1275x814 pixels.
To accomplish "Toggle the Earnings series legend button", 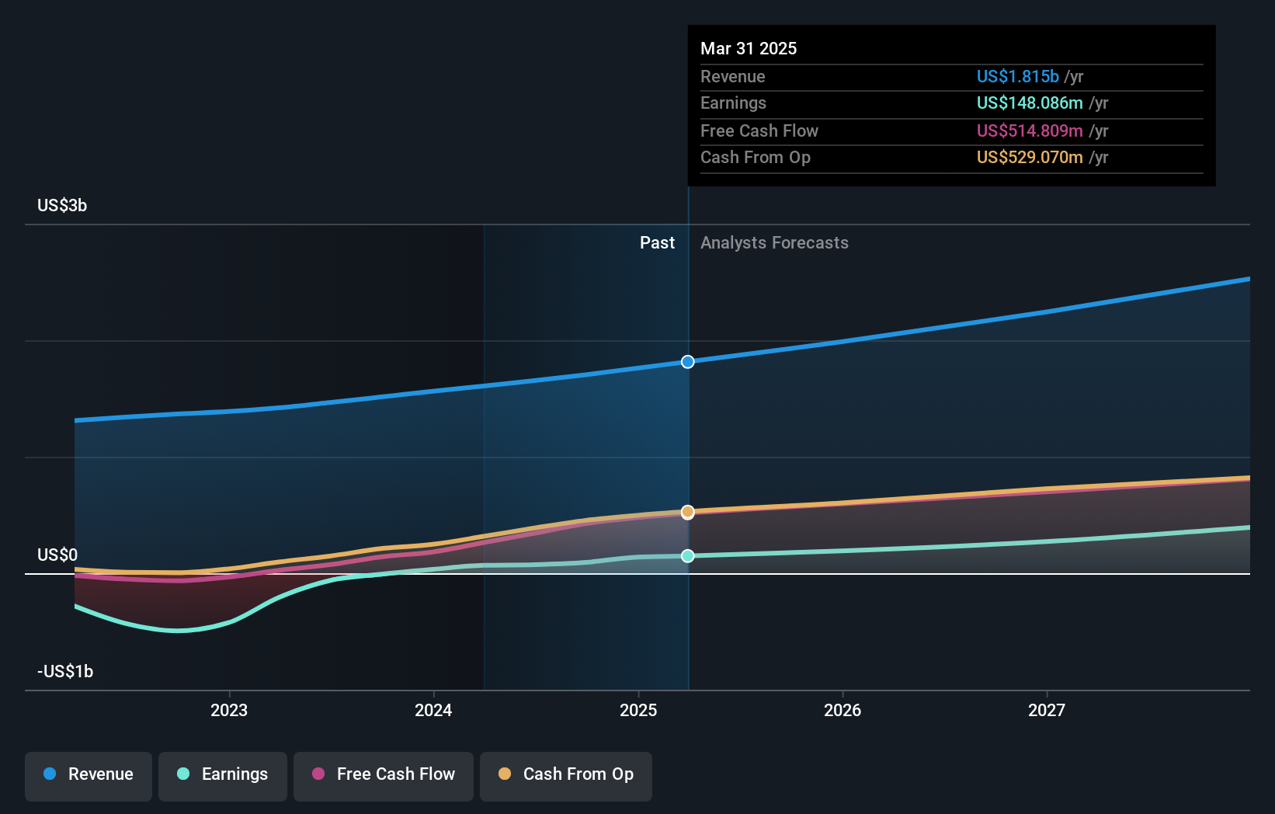I will [x=223, y=776].
